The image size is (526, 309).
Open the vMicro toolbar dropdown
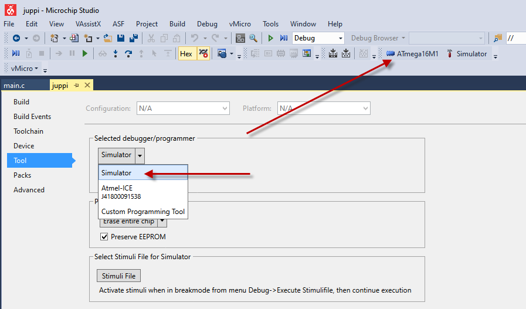click(x=25, y=69)
